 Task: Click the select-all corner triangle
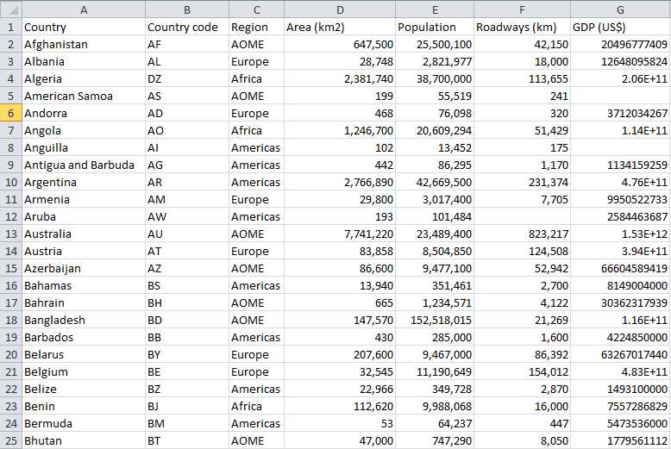10,9
